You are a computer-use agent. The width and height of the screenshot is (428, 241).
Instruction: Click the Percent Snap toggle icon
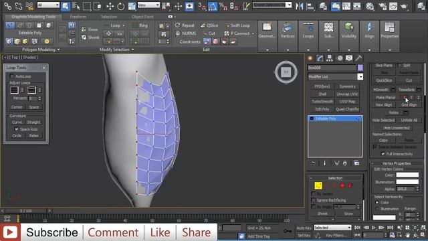coord(223,6)
